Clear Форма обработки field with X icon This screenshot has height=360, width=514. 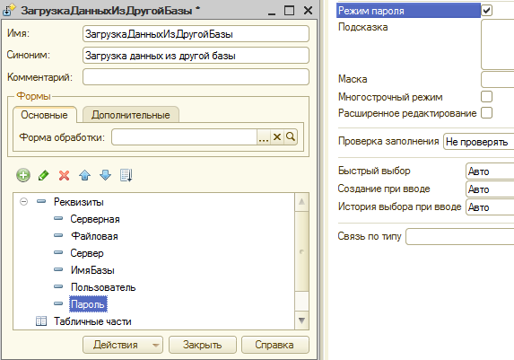click(277, 136)
